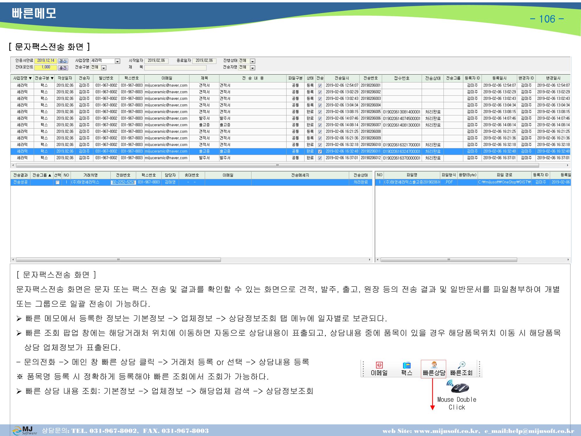Viewport: 581px width, 436px height.
Task: Open the 사업장명 dropdown showing 세라믹
Action: tap(117, 61)
